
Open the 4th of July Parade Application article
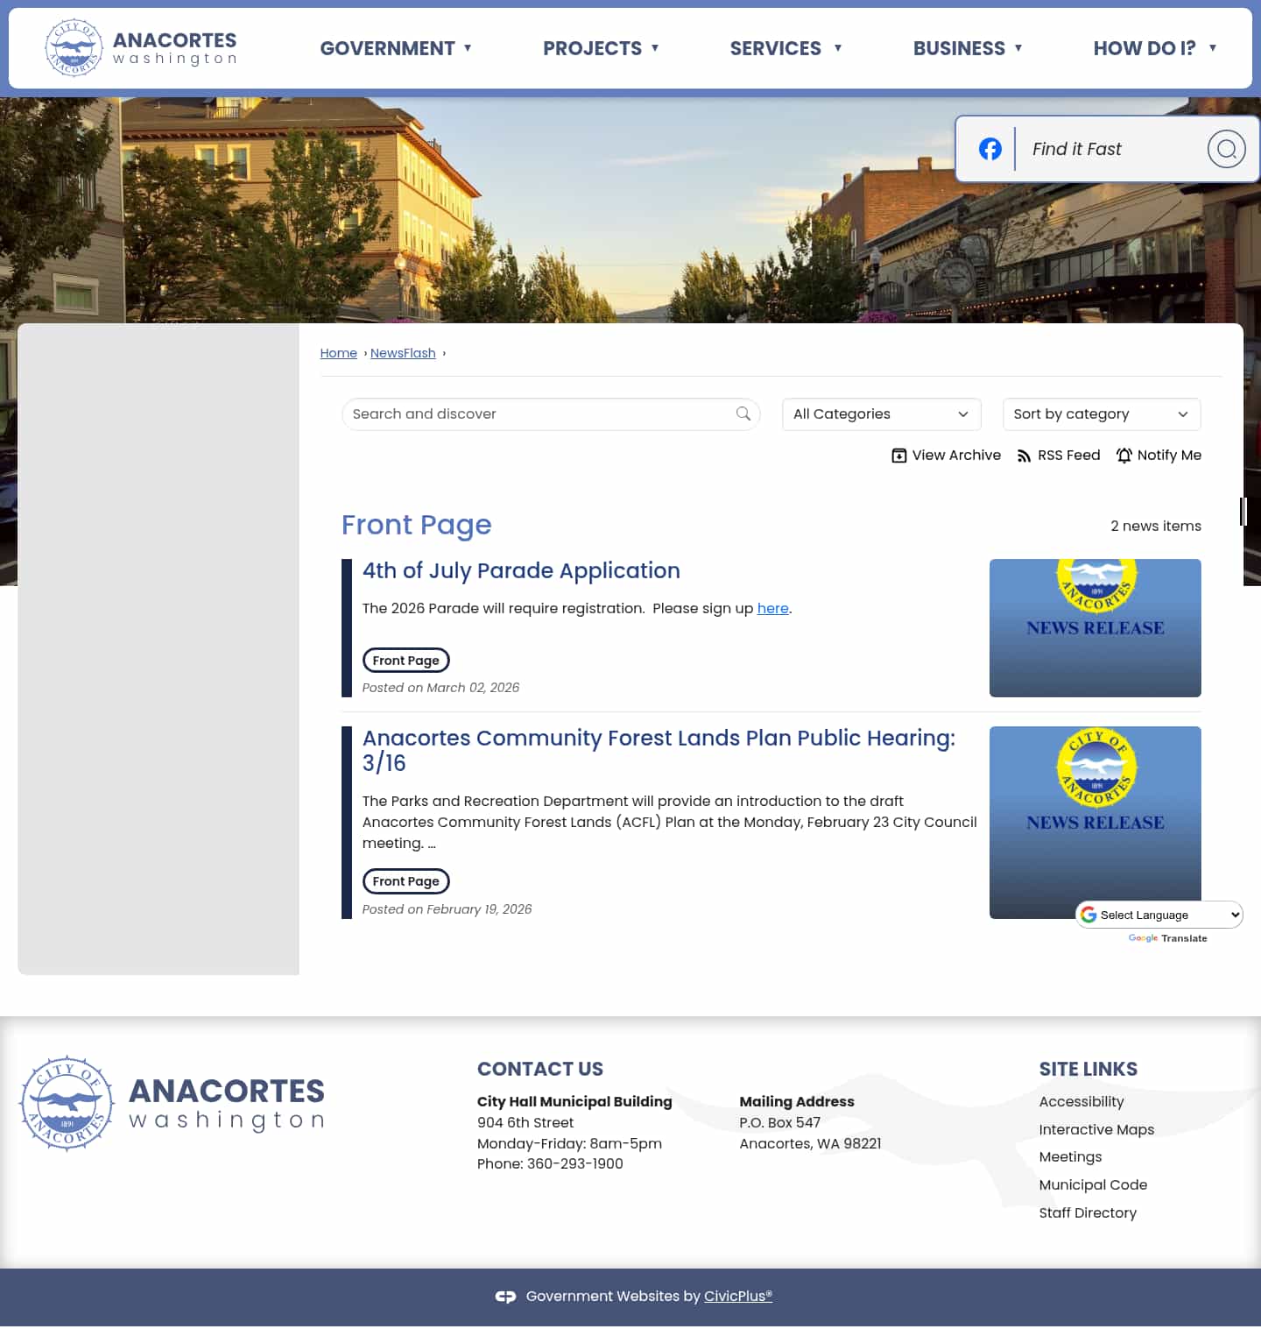pyautogui.click(x=521, y=570)
